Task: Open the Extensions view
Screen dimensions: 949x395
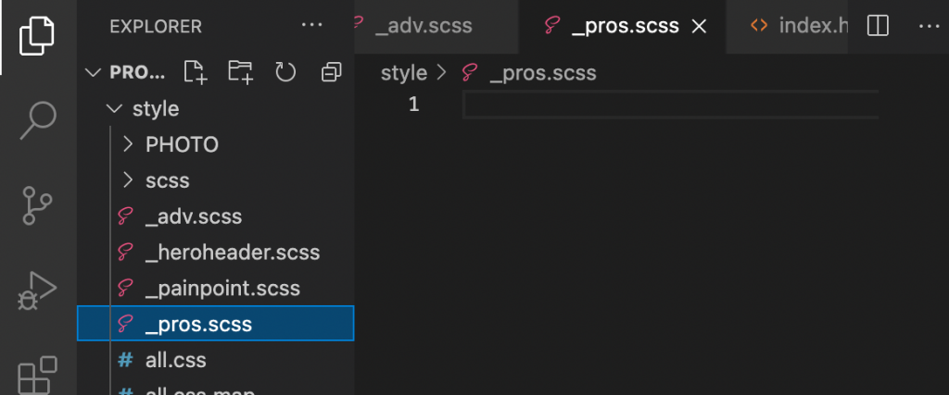Action: click(x=38, y=376)
